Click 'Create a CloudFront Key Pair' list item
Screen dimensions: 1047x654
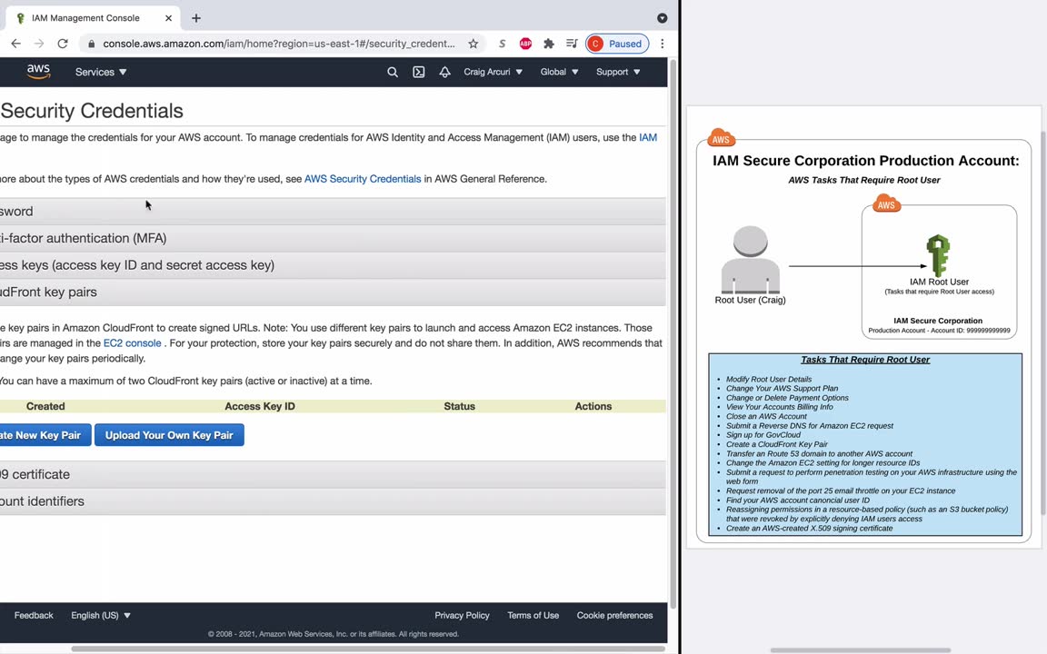point(776,444)
